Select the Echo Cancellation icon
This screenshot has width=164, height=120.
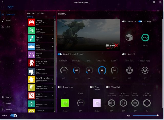(x=123, y=103)
